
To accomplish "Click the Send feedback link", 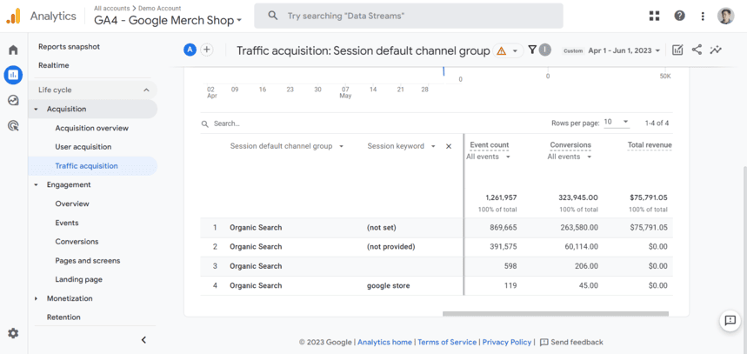I will [x=571, y=342].
